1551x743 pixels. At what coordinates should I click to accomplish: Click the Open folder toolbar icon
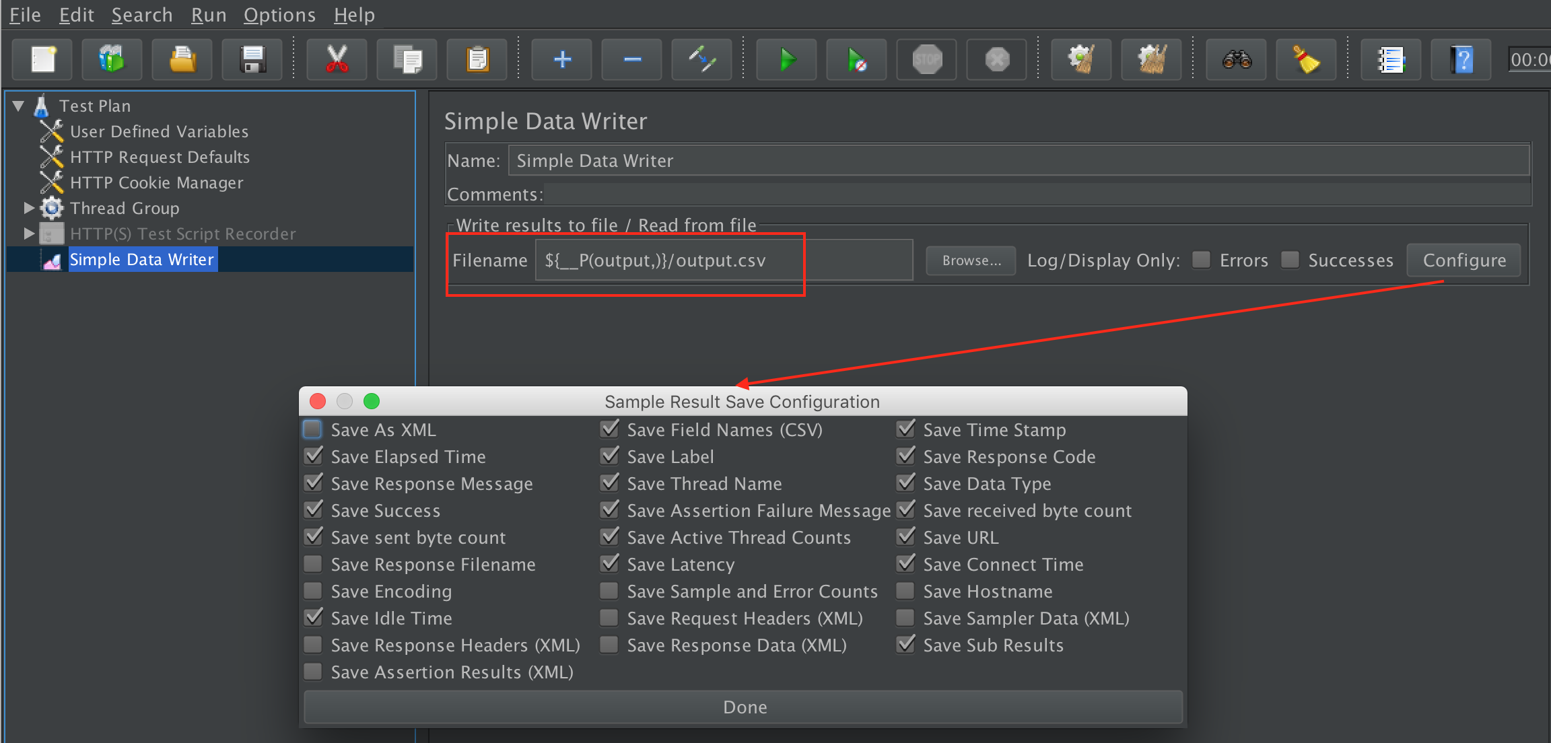[182, 60]
